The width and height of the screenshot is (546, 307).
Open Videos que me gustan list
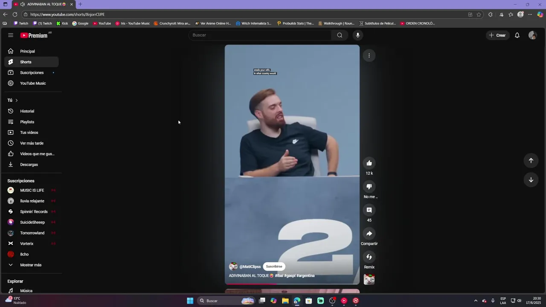click(32, 154)
